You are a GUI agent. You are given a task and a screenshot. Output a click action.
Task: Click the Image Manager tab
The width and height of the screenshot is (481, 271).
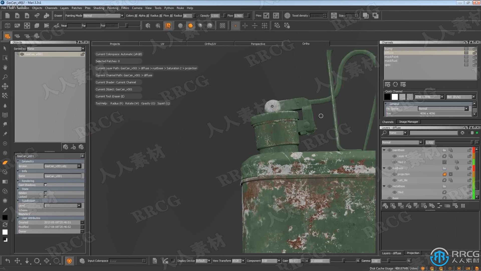409,121
